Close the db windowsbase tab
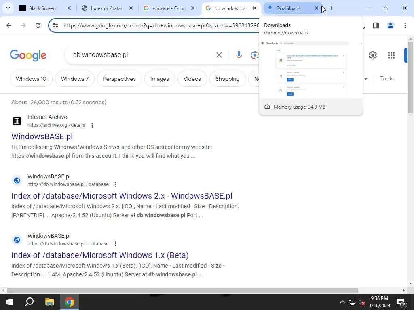 255,8
